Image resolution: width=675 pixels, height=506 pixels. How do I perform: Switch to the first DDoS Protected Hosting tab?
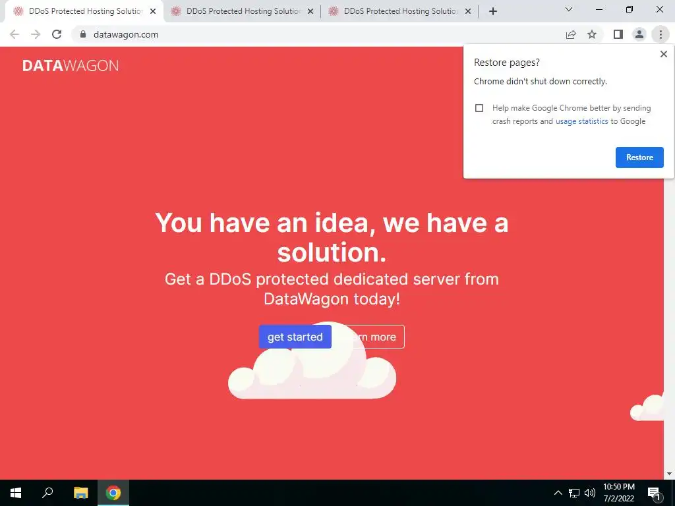pos(84,12)
